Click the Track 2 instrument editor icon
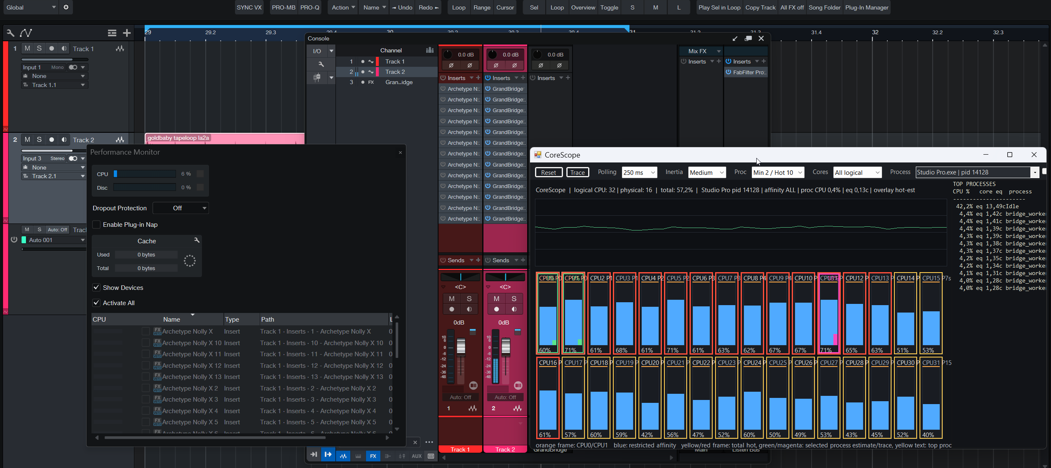This screenshot has width=1051, height=468. coord(120,140)
